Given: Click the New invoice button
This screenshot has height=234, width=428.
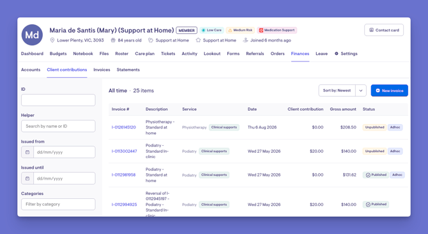Looking at the screenshot, I should coord(390,91).
